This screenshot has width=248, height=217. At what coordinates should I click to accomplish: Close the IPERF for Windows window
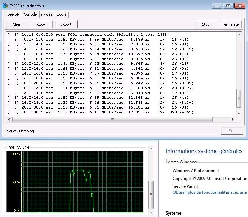tap(240, 6)
